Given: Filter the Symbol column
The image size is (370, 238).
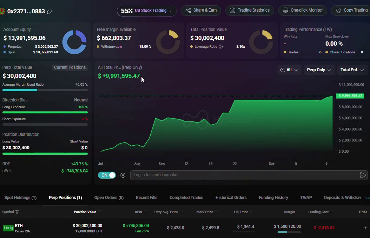Looking at the screenshot, I should pyautogui.click(x=17, y=212).
